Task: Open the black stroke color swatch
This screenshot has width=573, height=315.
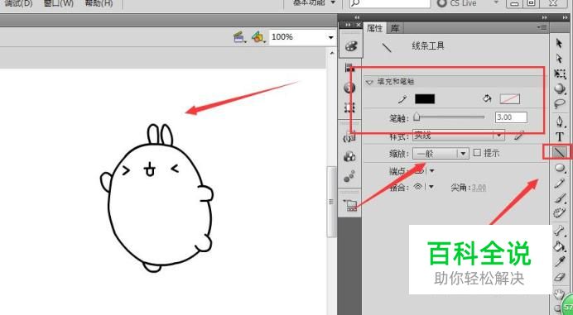Action: pos(425,99)
